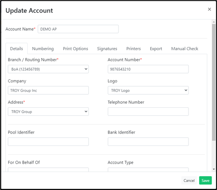The width and height of the screenshot is (217, 190).
Task: Switch to the Numbering tab
Action: point(43,49)
